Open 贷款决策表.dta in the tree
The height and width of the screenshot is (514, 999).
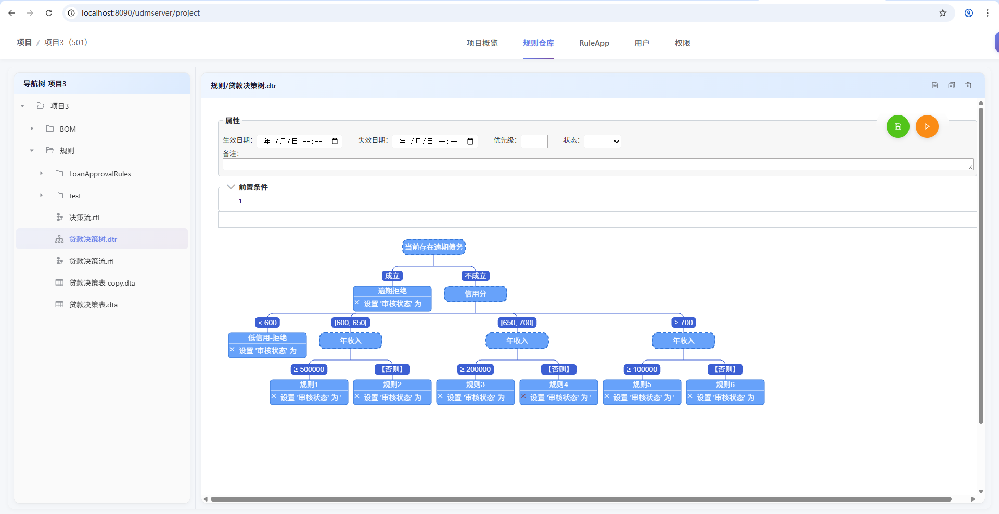pyautogui.click(x=93, y=305)
